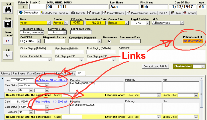The image size is (207, 120).
Task: Open the Protocol-specific Reports tab
Action: tap(141, 13)
